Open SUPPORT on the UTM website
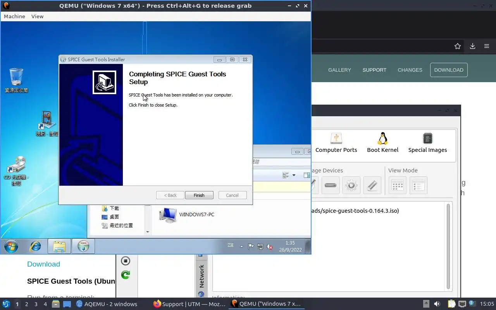Image resolution: width=496 pixels, height=310 pixels. click(374, 70)
